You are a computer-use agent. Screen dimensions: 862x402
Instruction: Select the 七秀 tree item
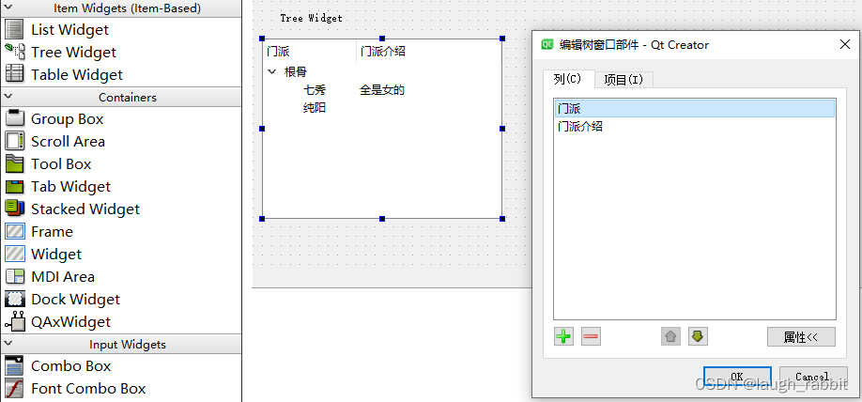(x=315, y=89)
